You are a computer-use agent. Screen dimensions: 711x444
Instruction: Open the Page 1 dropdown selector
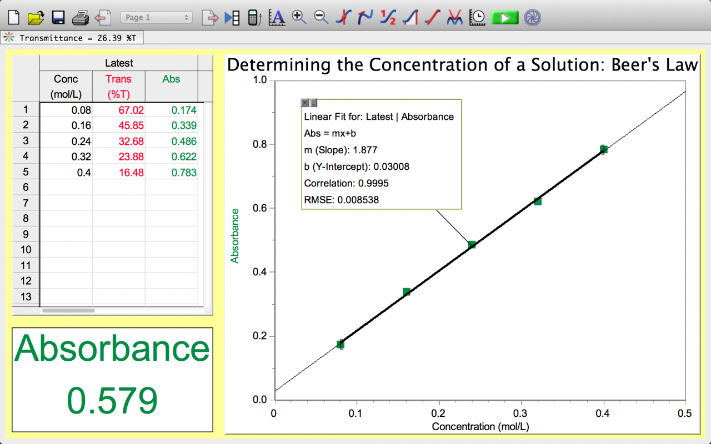coord(157,17)
